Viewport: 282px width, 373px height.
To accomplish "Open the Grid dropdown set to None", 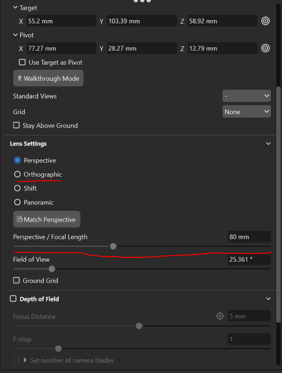I will click(x=246, y=112).
